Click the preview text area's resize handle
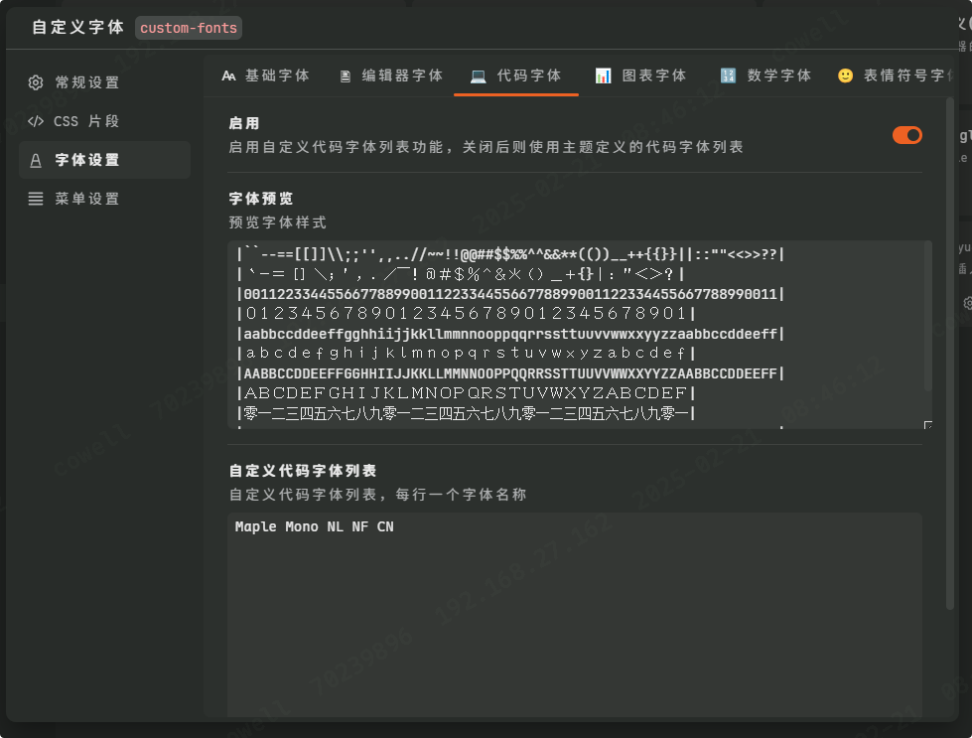 click(x=927, y=425)
